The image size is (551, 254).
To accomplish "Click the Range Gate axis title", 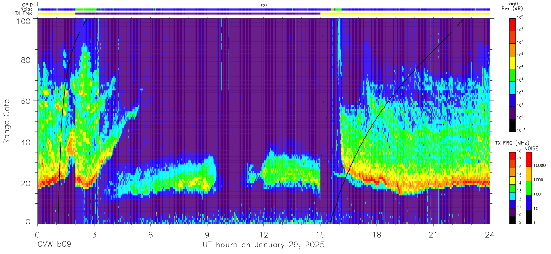I will pyautogui.click(x=8, y=122).
